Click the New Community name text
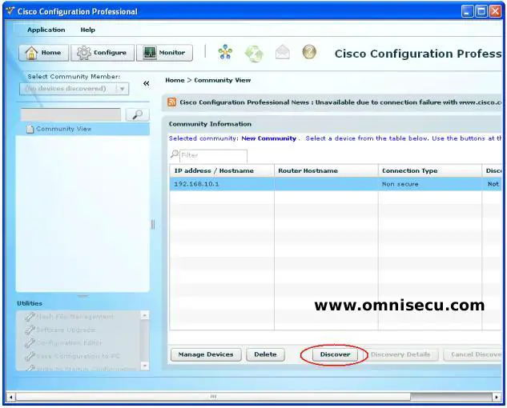 pos(268,138)
